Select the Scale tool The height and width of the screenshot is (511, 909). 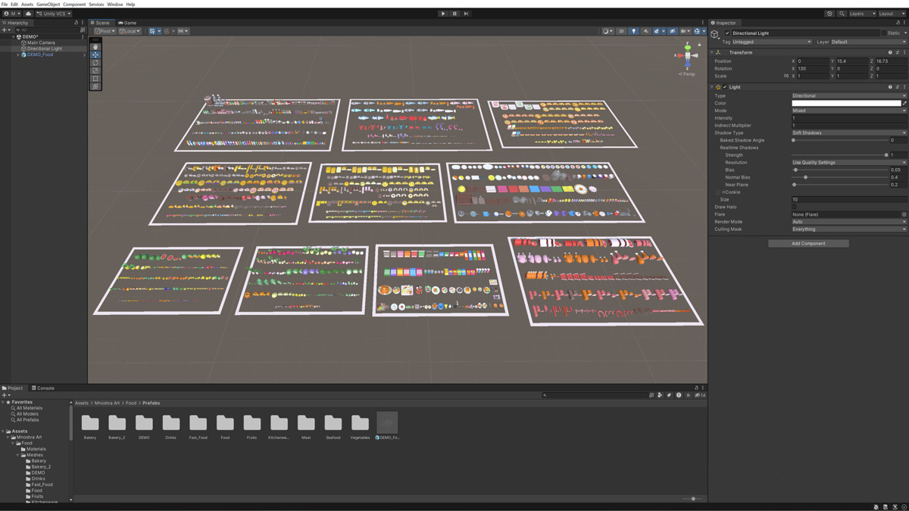point(95,70)
